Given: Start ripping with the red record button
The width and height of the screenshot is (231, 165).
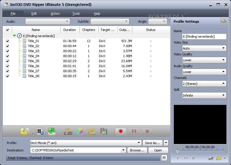Looking at the screenshot, I should (121, 131).
